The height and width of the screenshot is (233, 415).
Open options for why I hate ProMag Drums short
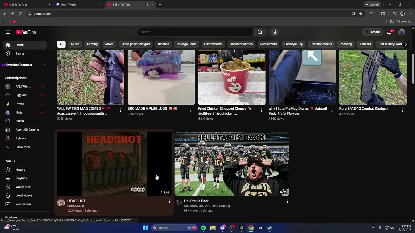pos(332,110)
